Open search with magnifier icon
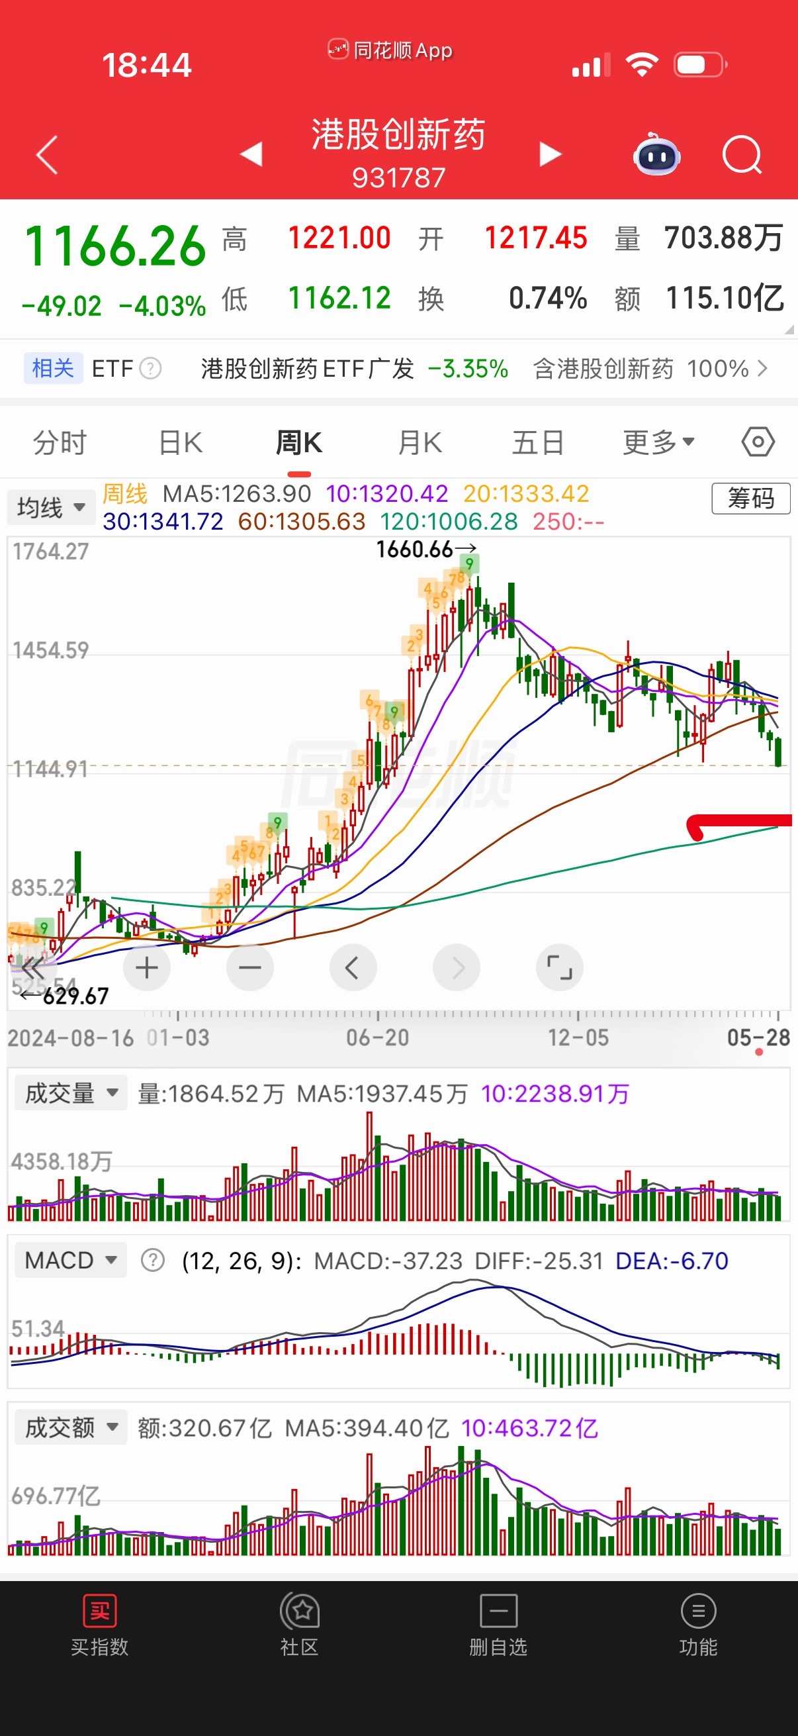 [742, 155]
